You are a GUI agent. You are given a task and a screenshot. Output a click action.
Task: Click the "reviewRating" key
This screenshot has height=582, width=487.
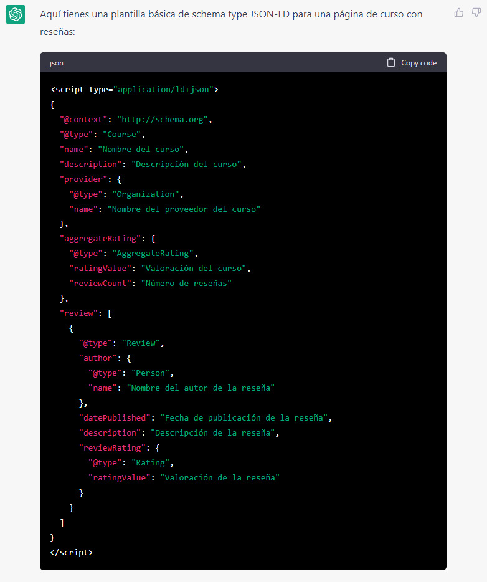click(x=112, y=447)
